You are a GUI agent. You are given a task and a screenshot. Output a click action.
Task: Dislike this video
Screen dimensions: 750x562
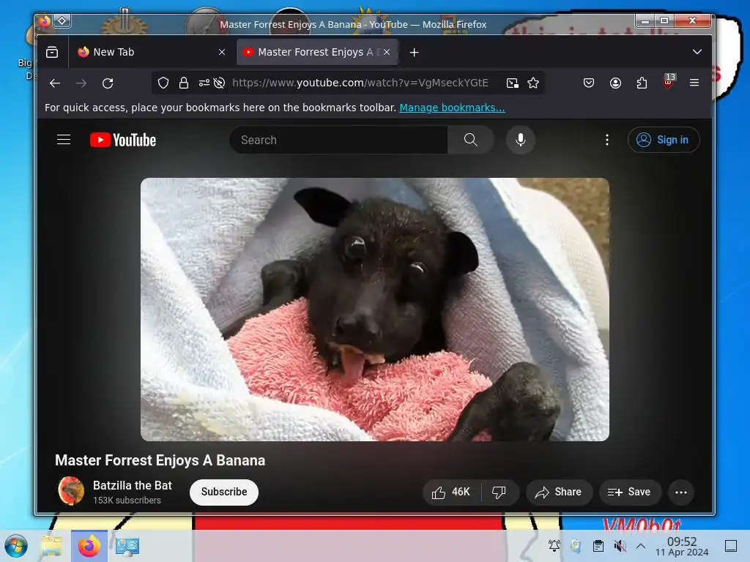coord(499,492)
